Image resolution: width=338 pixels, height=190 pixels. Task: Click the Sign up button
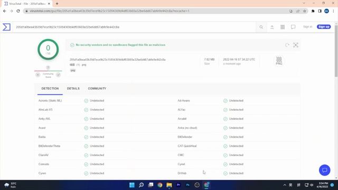pos(324,27)
